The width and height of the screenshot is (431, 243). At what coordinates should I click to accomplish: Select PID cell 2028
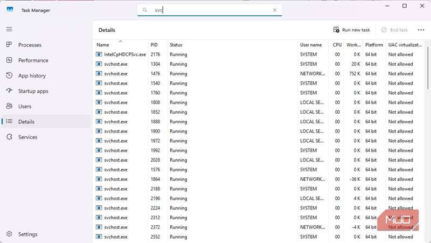155,160
